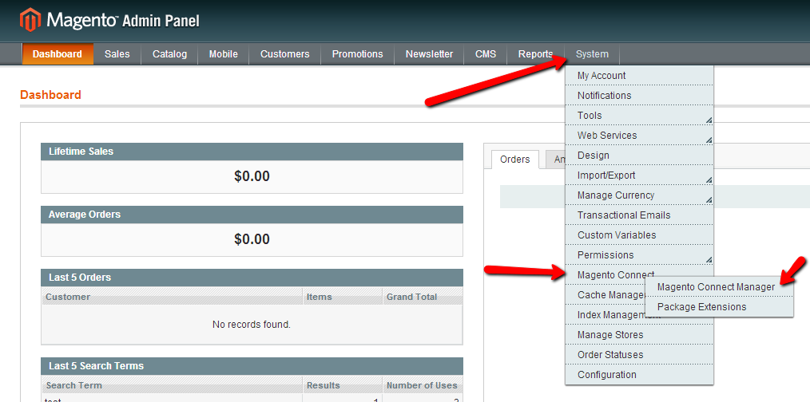Switch to the Orders chart tab
Viewport: 810px width, 402px height.
point(515,160)
